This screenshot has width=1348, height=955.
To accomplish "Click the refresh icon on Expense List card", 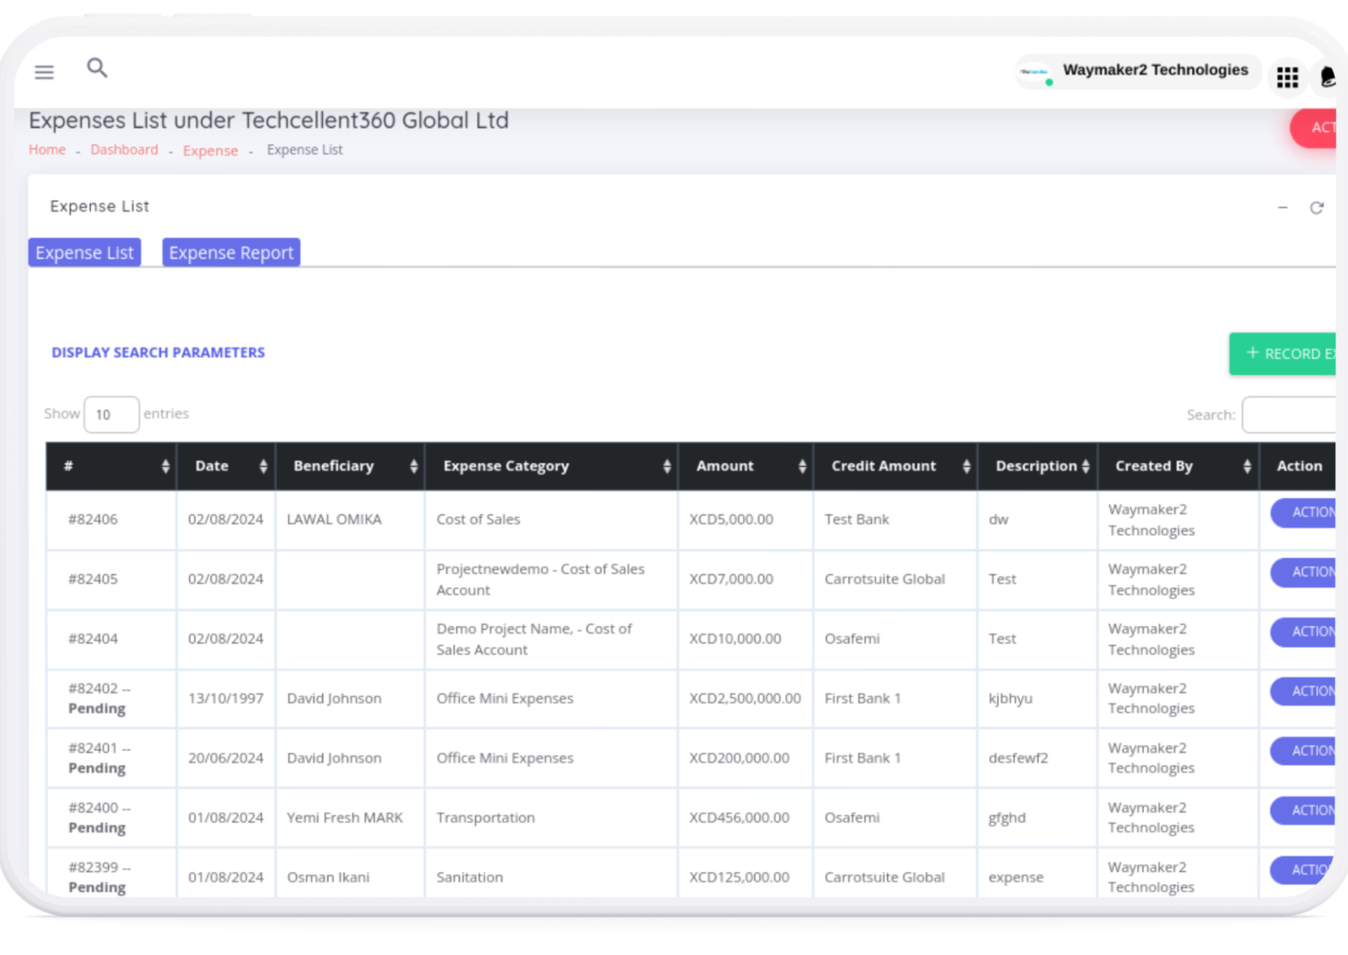I will tap(1316, 208).
